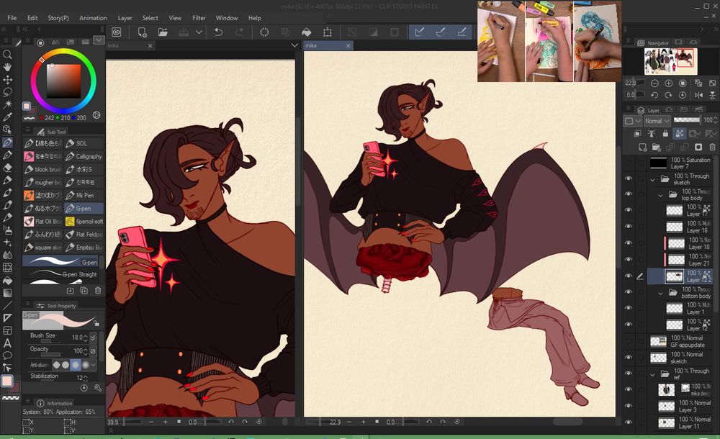Toggle Snap to Special Ruler in command bar
The image size is (720, 439).
tap(441, 32)
